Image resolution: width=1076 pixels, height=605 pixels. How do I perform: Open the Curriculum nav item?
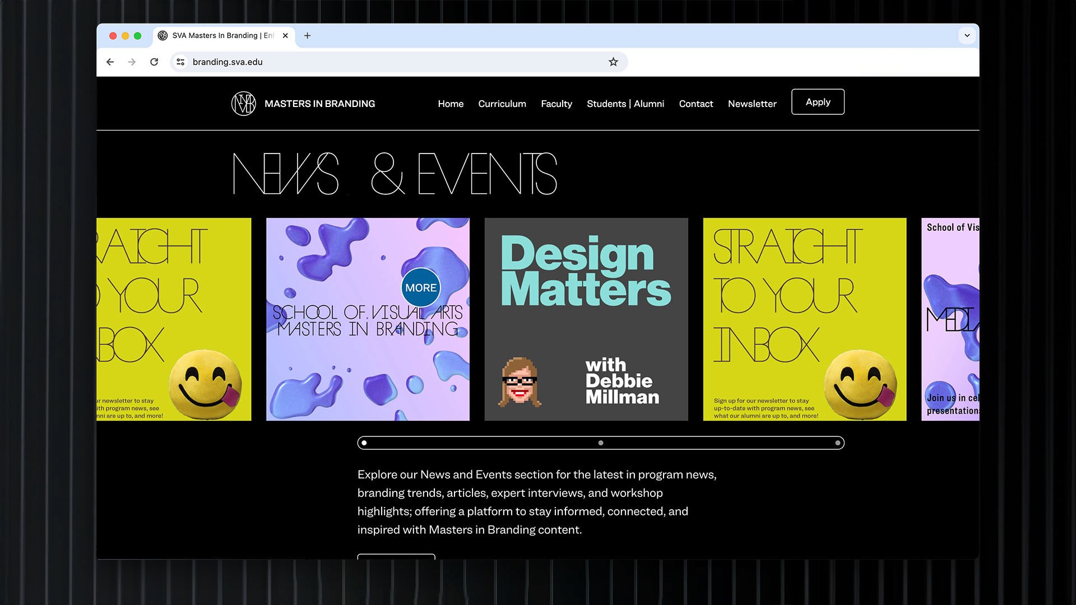click(502, 104)
